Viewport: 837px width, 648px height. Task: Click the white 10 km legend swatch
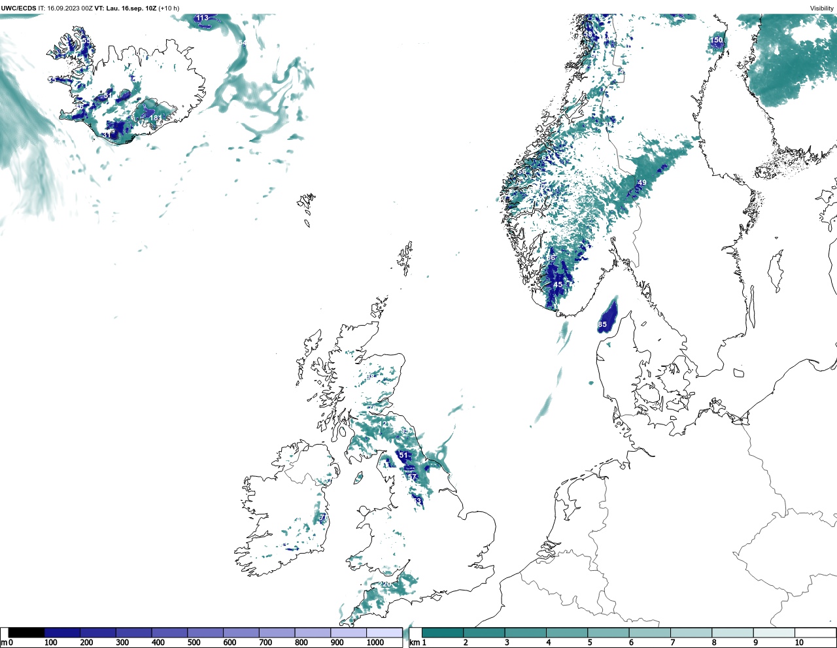(x=815, y=633)
